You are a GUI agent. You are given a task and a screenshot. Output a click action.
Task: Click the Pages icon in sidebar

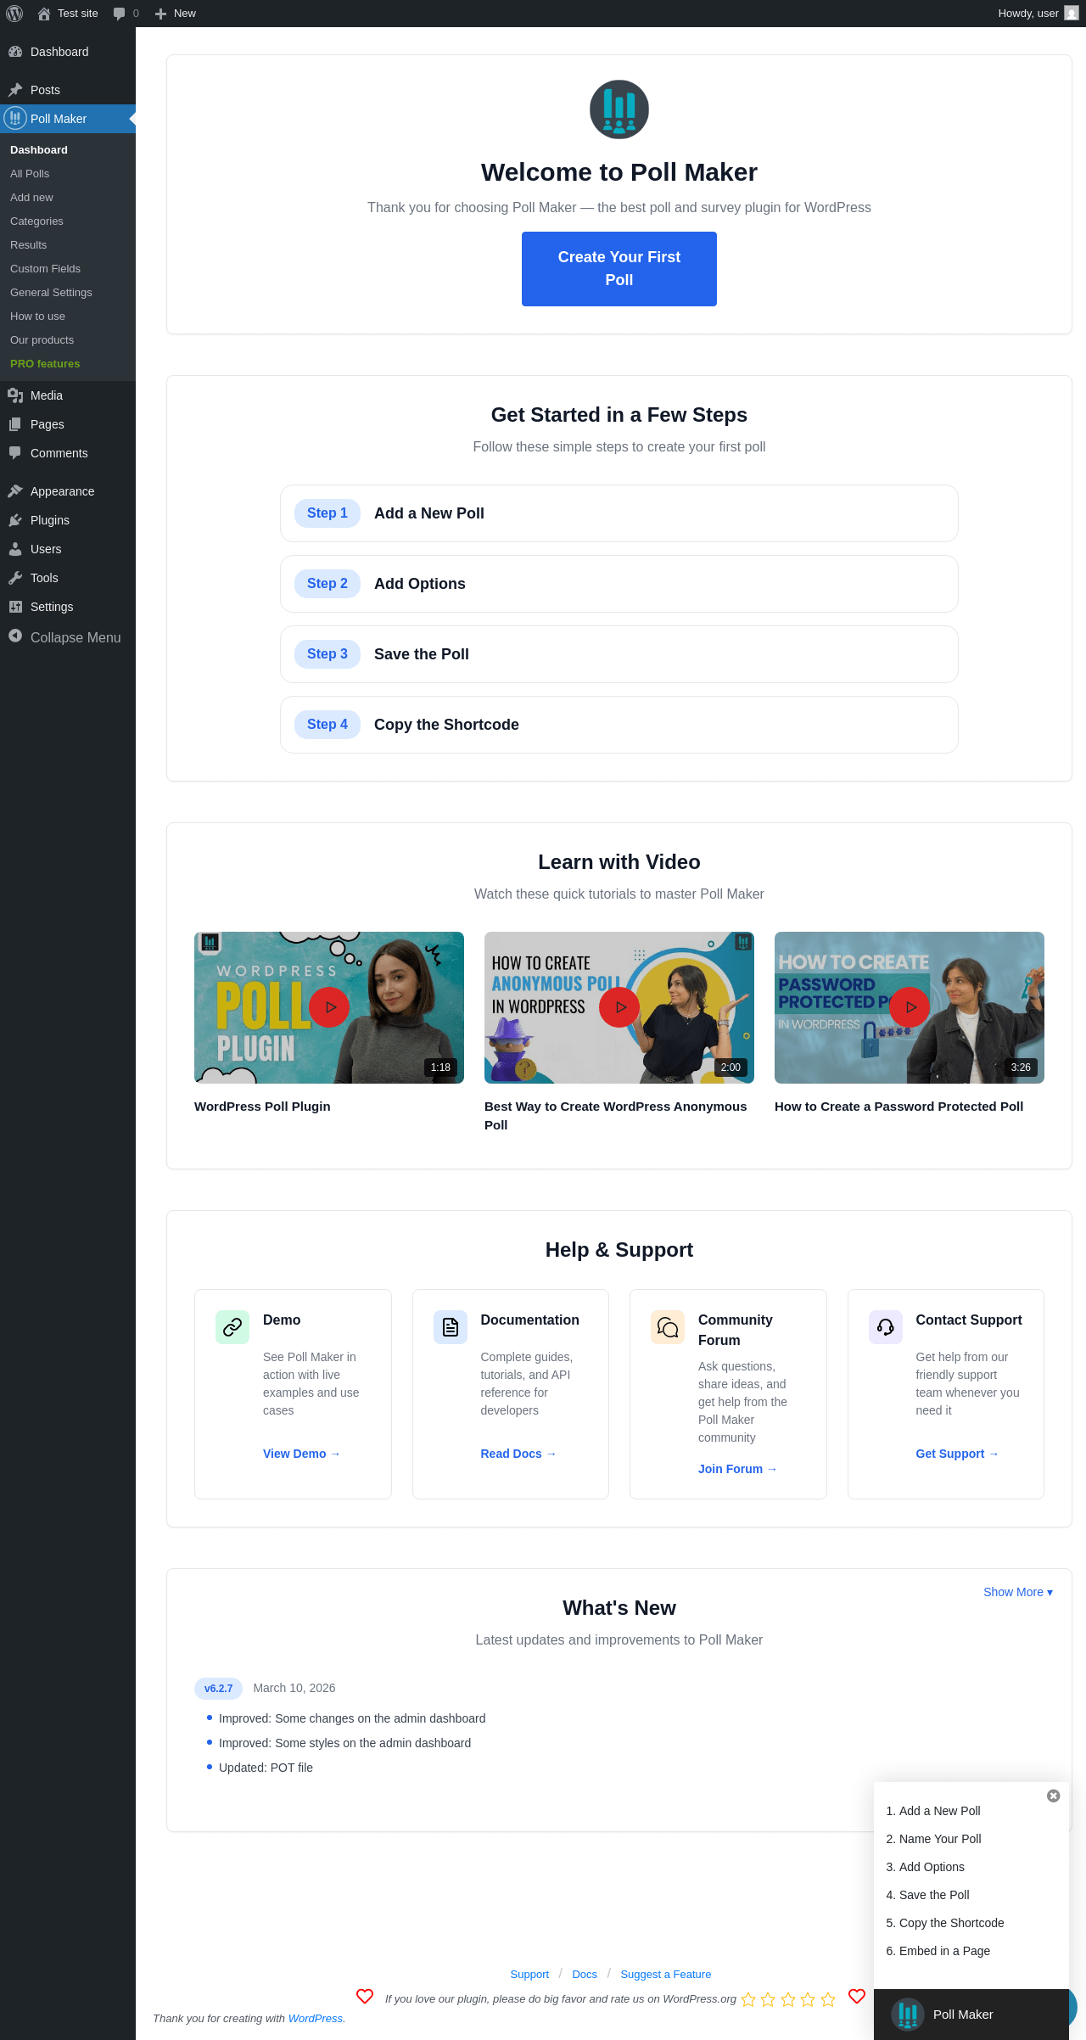pos(15,424)
